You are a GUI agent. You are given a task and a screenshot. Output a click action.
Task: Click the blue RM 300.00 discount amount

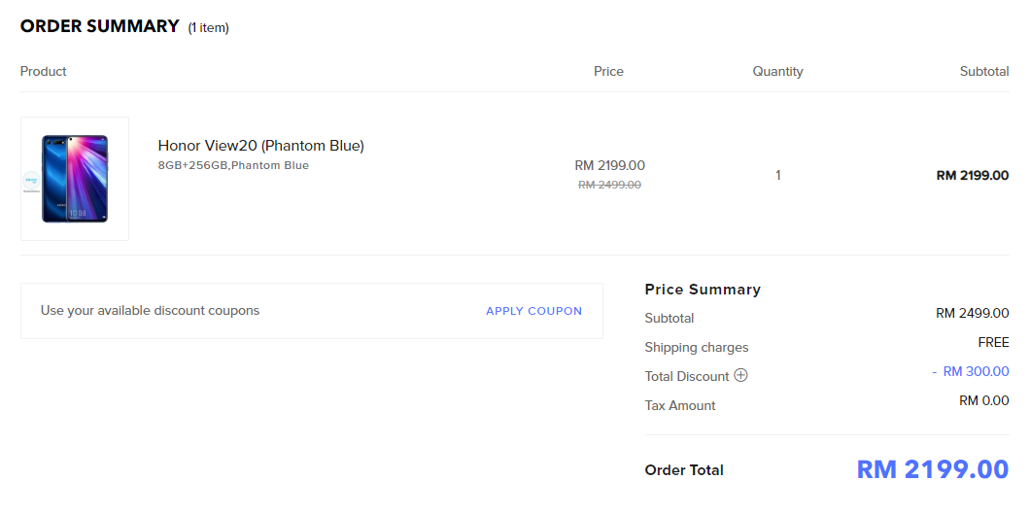point(976,371)
